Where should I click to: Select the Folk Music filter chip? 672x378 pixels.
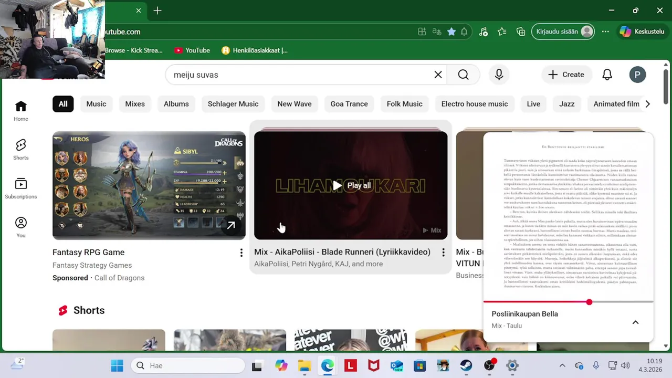coord(405,104)
